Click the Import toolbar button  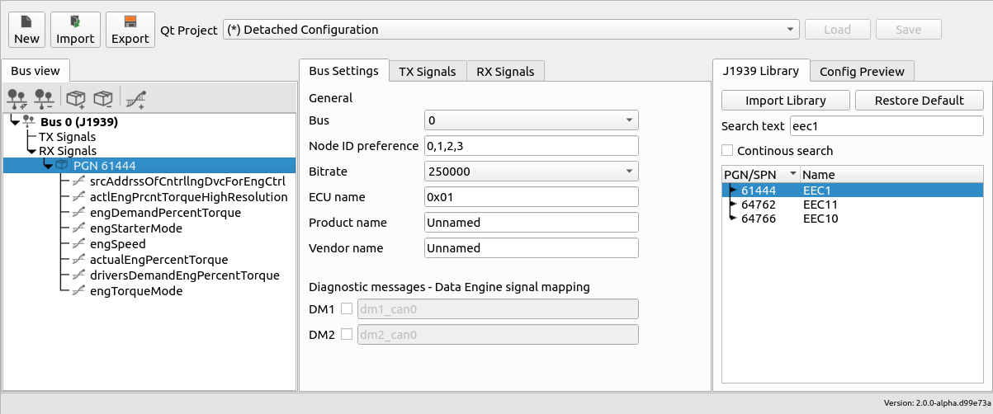tap(75, 30)
